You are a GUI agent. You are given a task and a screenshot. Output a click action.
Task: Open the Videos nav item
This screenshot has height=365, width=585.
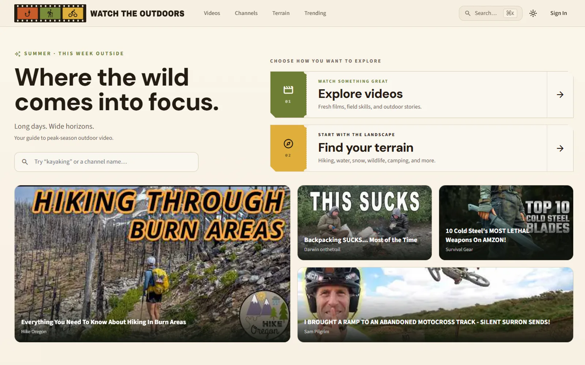tap(212, 13)
